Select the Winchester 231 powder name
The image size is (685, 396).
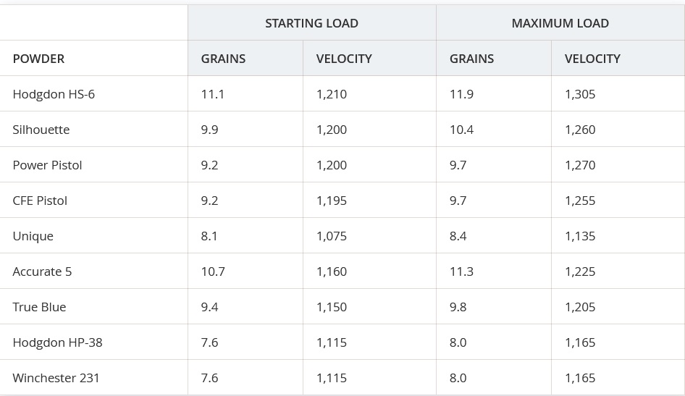click(56, 378)
